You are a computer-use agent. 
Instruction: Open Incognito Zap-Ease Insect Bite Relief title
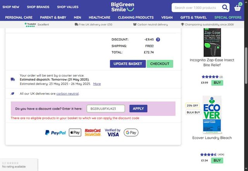click(212, 63)
